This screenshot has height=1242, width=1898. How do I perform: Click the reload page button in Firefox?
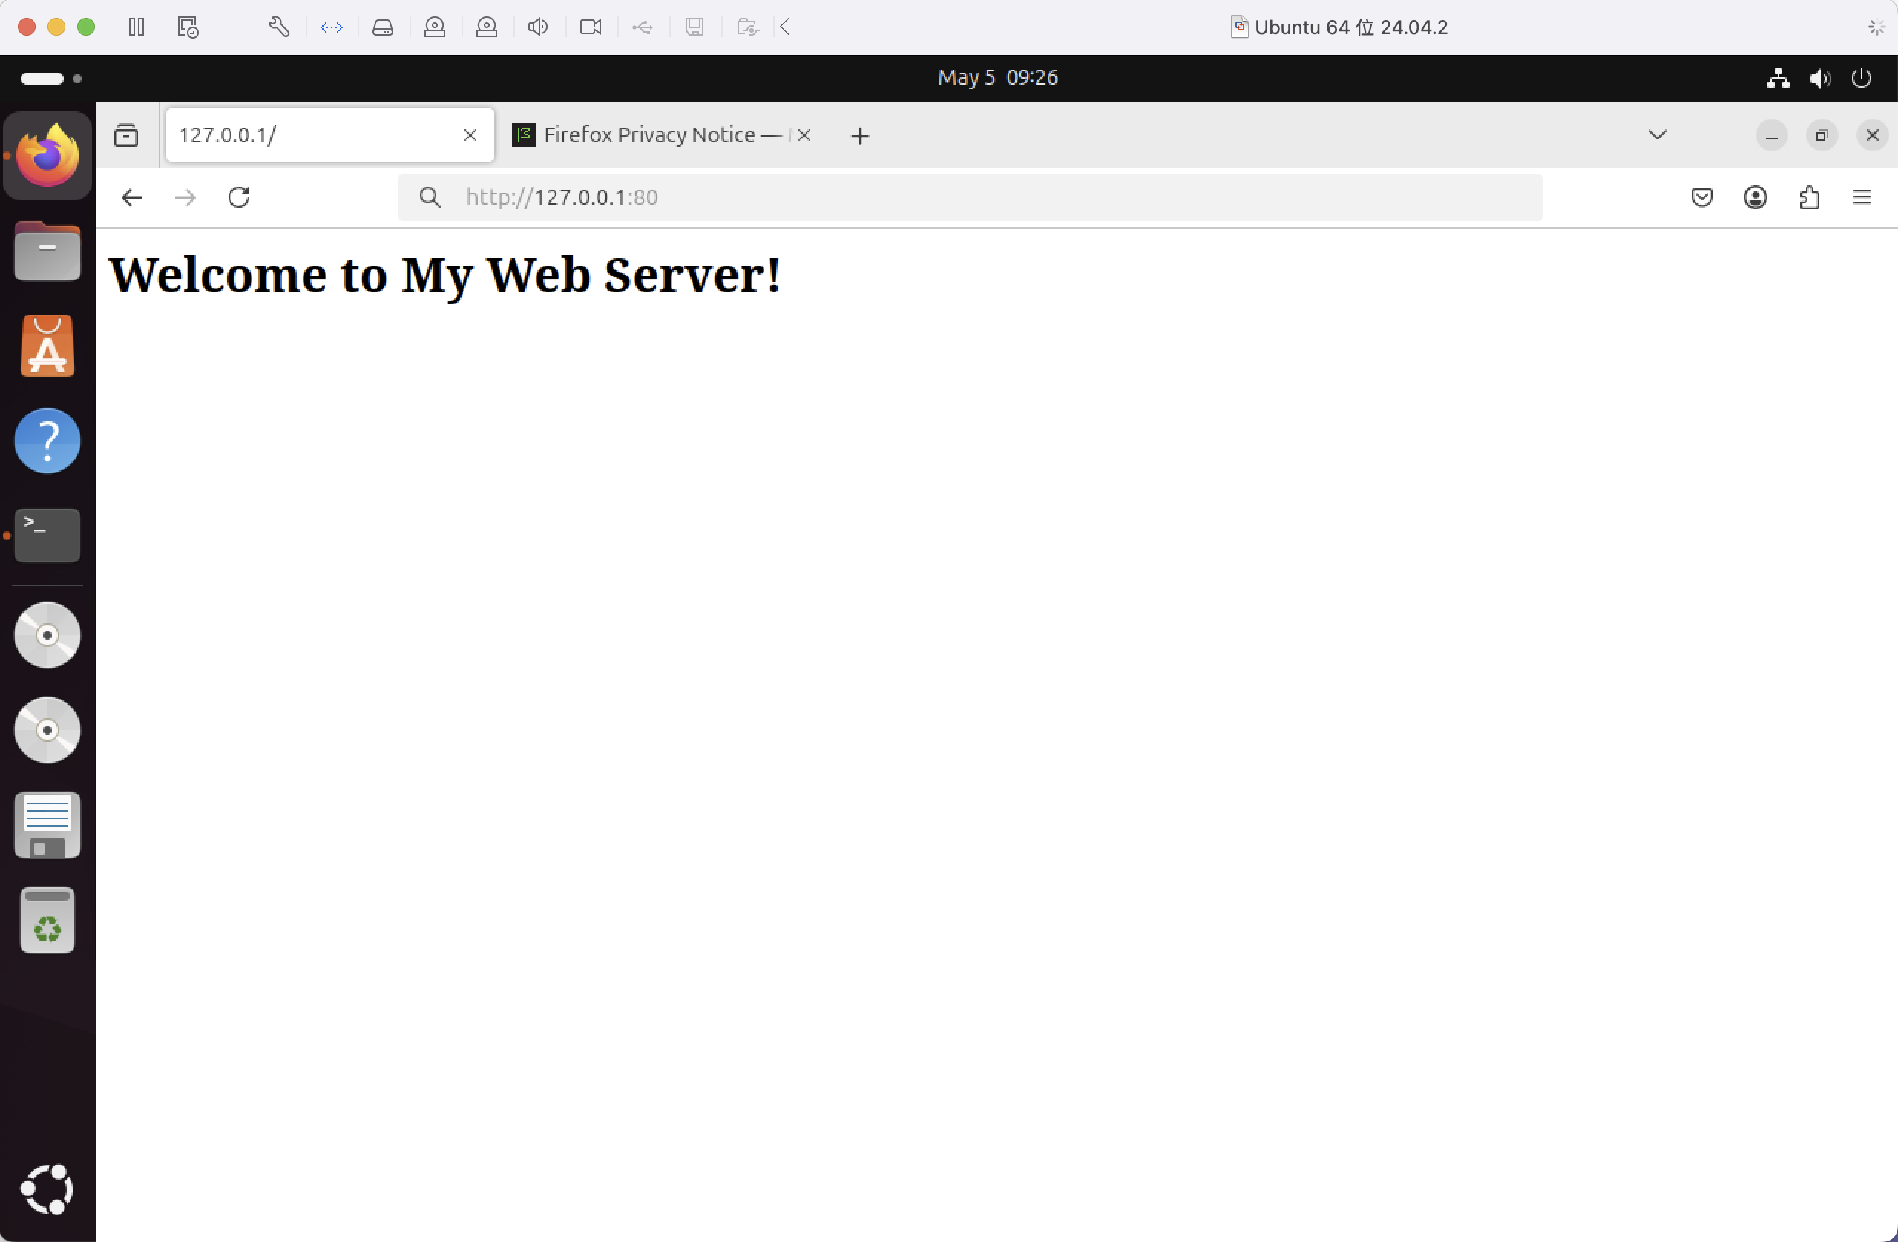(238, 197)
